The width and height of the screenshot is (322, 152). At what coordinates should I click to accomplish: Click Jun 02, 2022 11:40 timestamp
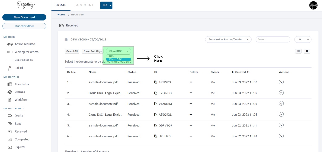[244, 136]
